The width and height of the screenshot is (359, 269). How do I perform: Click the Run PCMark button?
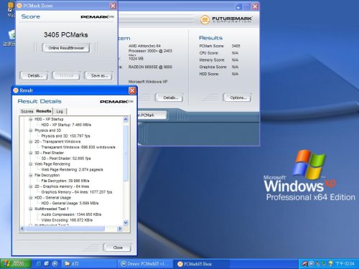point(152,115)
